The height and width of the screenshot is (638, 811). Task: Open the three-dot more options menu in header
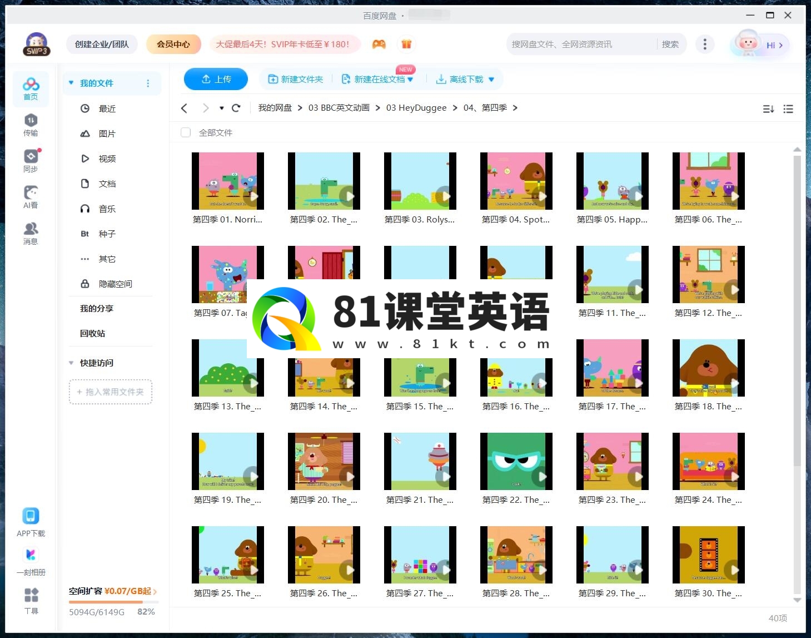(705, 44)
